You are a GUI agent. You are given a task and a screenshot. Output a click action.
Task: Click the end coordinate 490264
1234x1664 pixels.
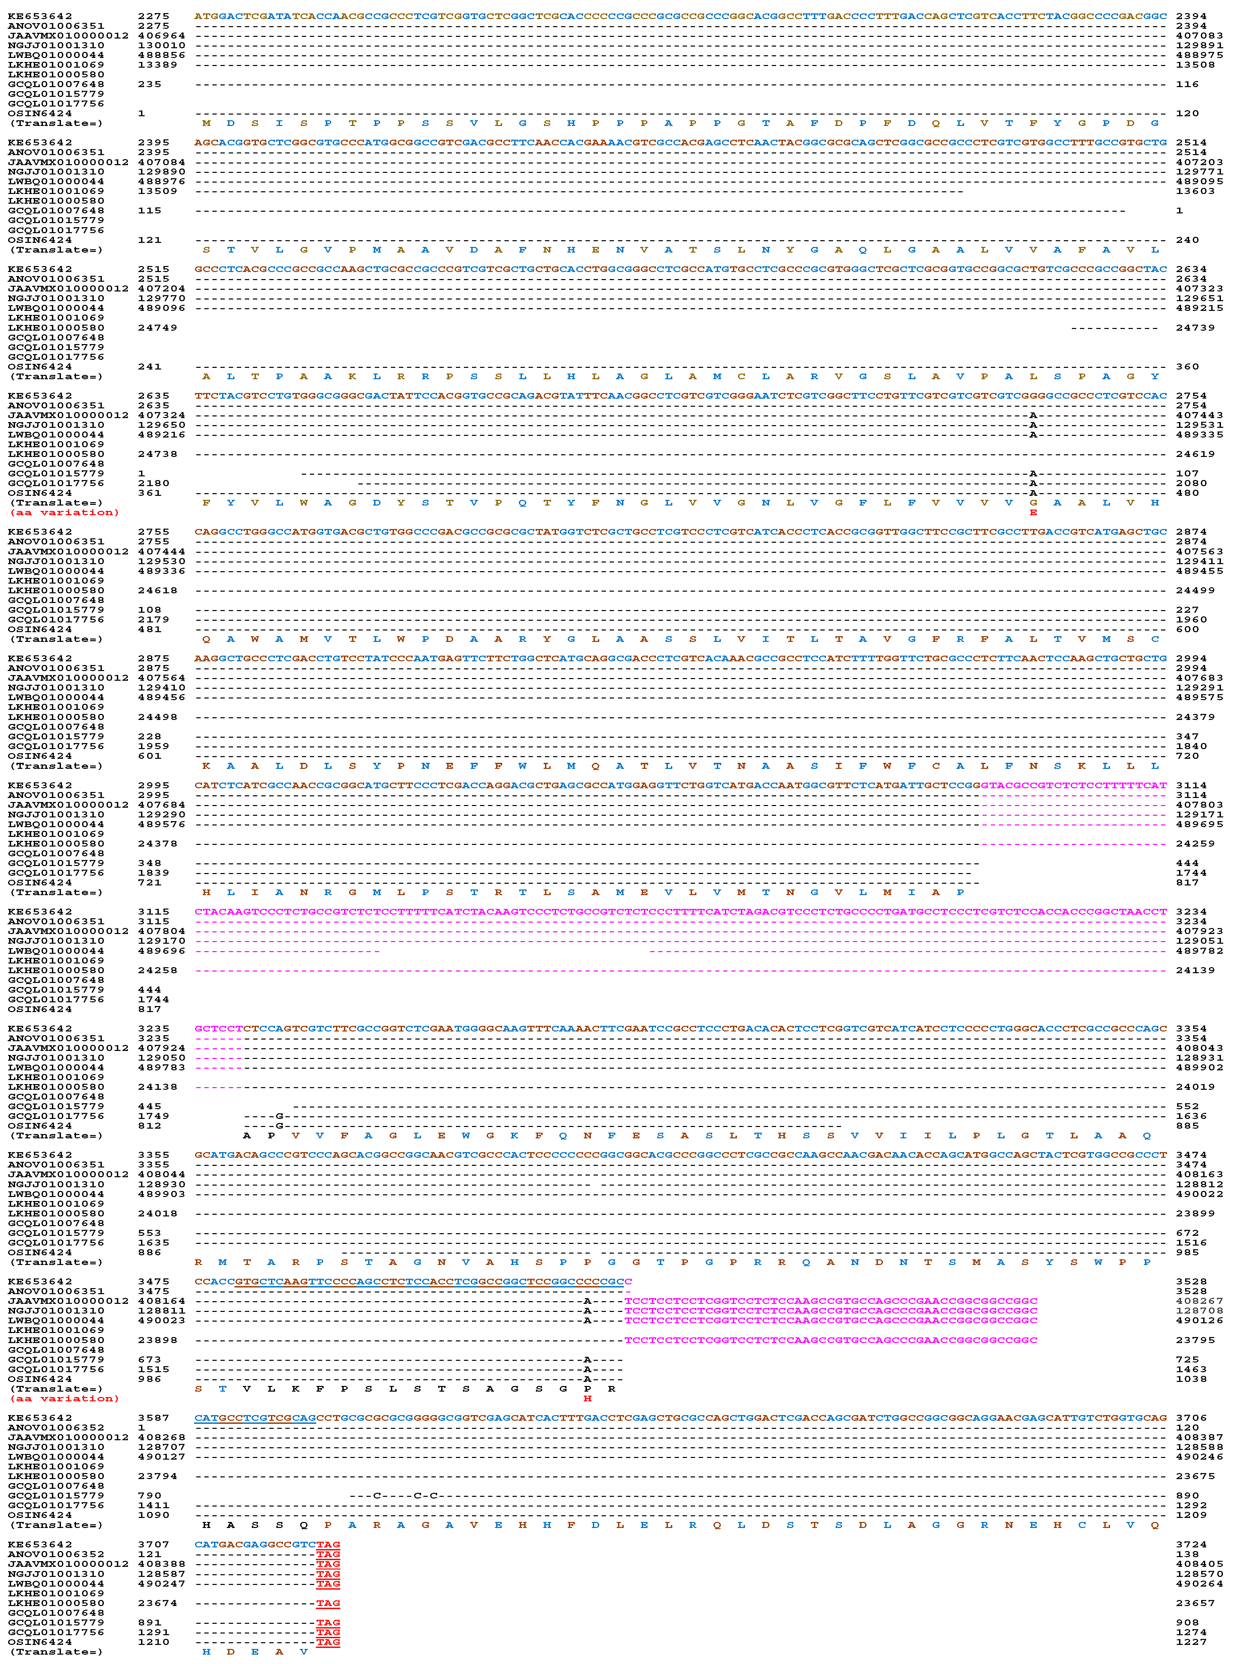[1199, 1583]
